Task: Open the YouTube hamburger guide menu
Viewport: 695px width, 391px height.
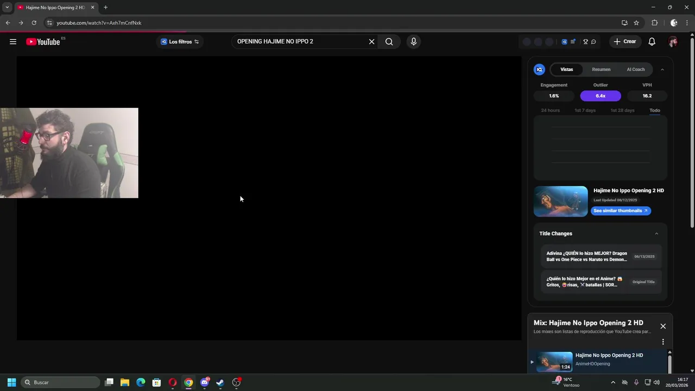Action: pyautogui.click(x=13, y=42)
